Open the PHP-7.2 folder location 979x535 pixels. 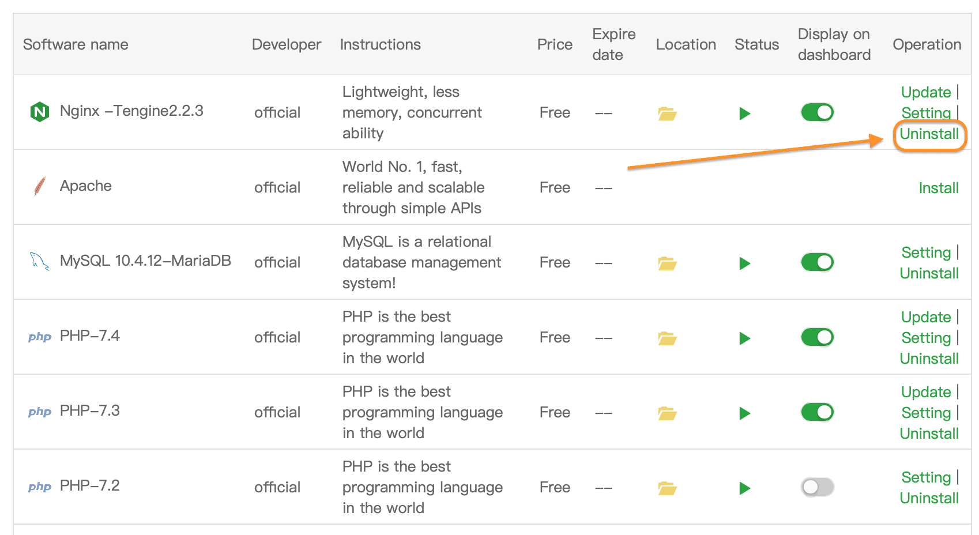[x=667, y=487]
